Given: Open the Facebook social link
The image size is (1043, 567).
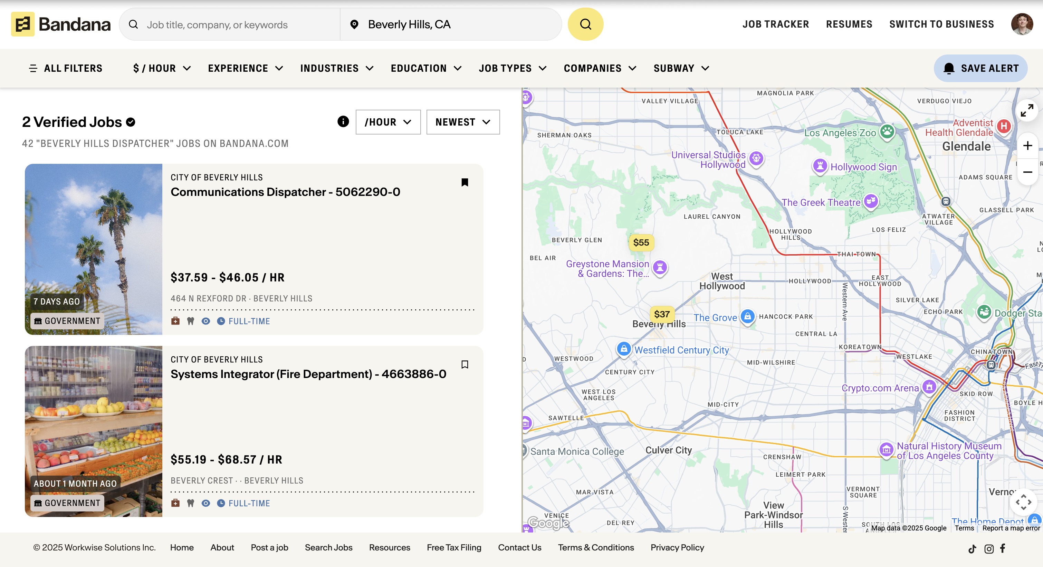Looking at the screenshot, I should pos(1003,548).
